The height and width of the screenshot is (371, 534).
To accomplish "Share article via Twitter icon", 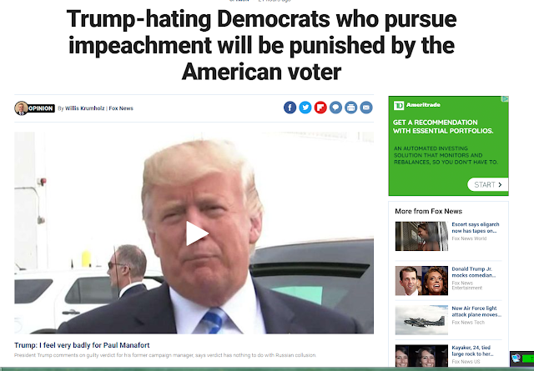I will [x=305, y=108].
